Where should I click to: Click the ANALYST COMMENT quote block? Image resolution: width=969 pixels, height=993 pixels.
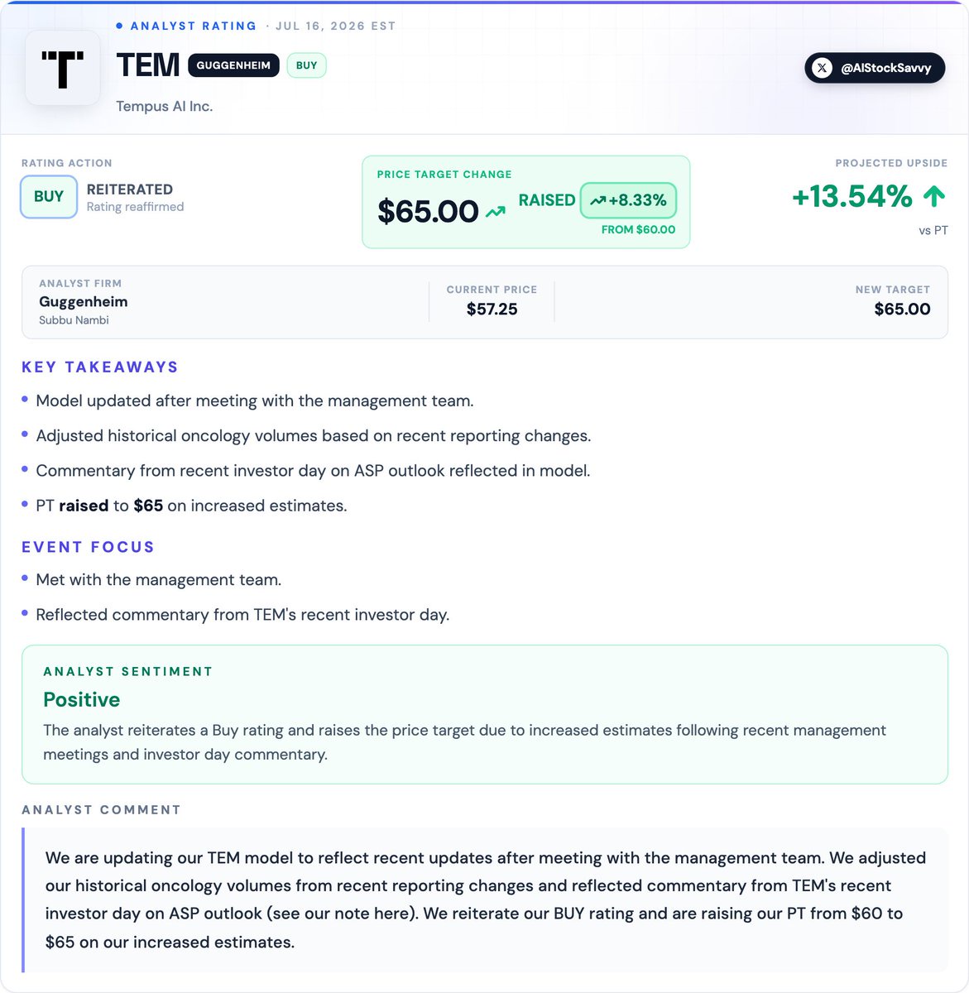coord(485,899)
